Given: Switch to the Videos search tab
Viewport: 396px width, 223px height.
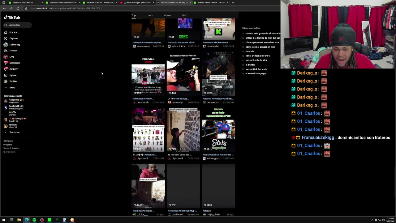Looking at the screenshot, I should tap(167, 15).
